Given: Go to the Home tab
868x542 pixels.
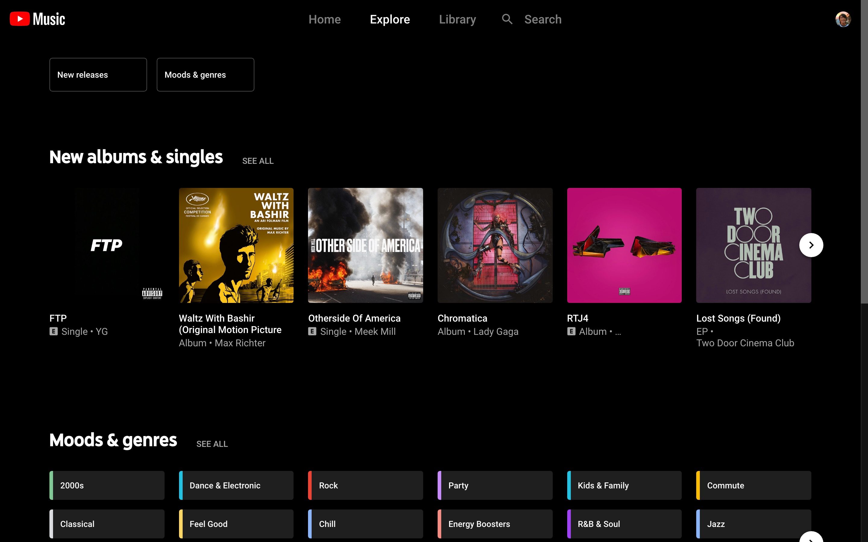Looking at the screenshot, I should pyautogui.click(x=325, y=19).
